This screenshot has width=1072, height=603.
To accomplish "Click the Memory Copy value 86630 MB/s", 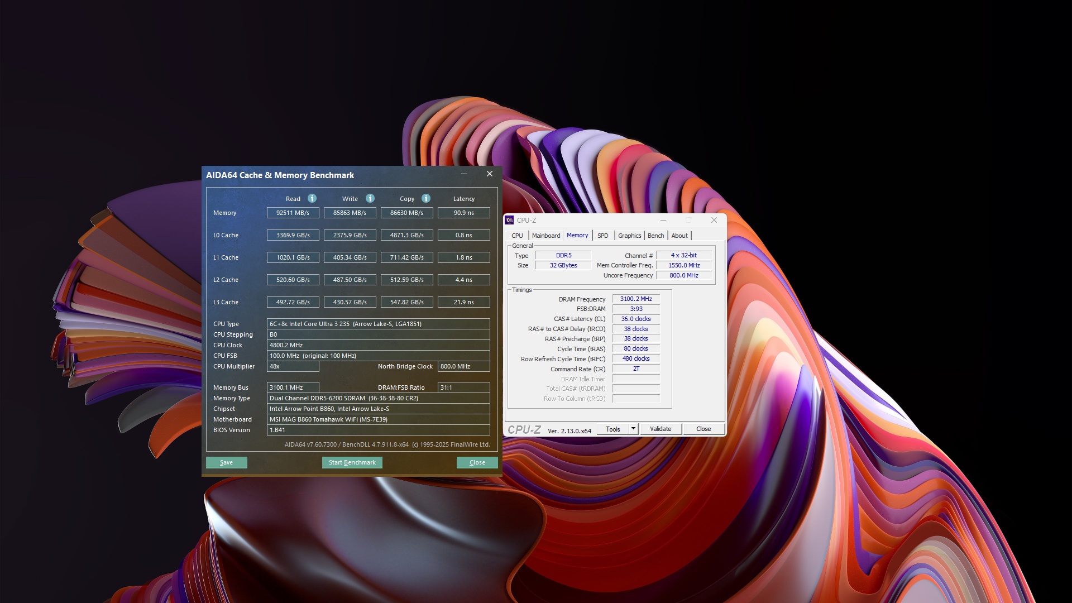I will [407, 213].
